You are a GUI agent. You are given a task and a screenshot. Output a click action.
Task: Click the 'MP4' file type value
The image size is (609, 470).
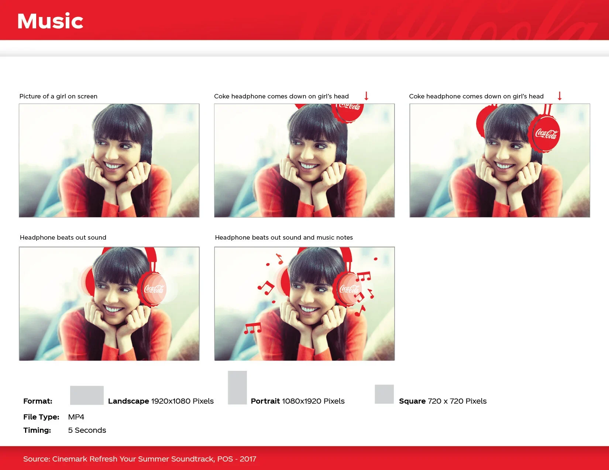coord(76,417)
